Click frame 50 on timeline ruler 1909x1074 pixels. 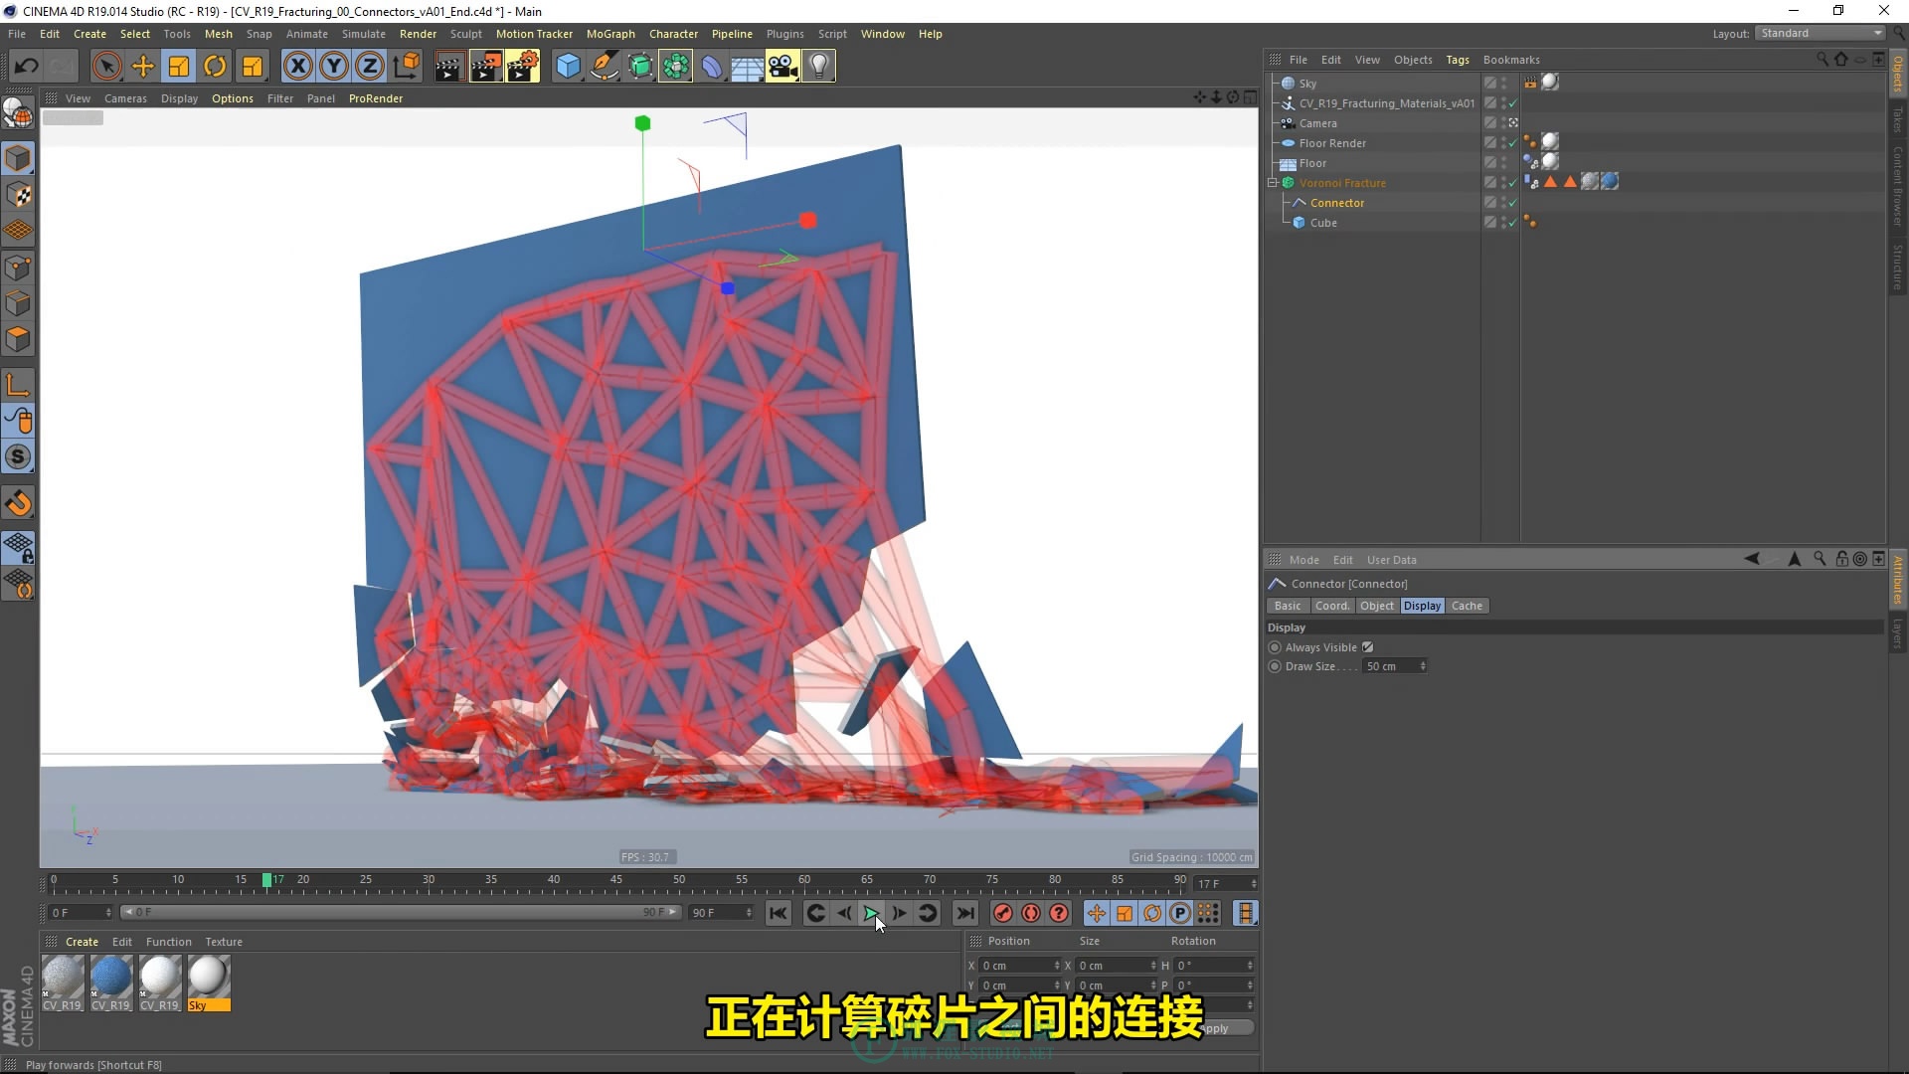[x=679, y=880]
